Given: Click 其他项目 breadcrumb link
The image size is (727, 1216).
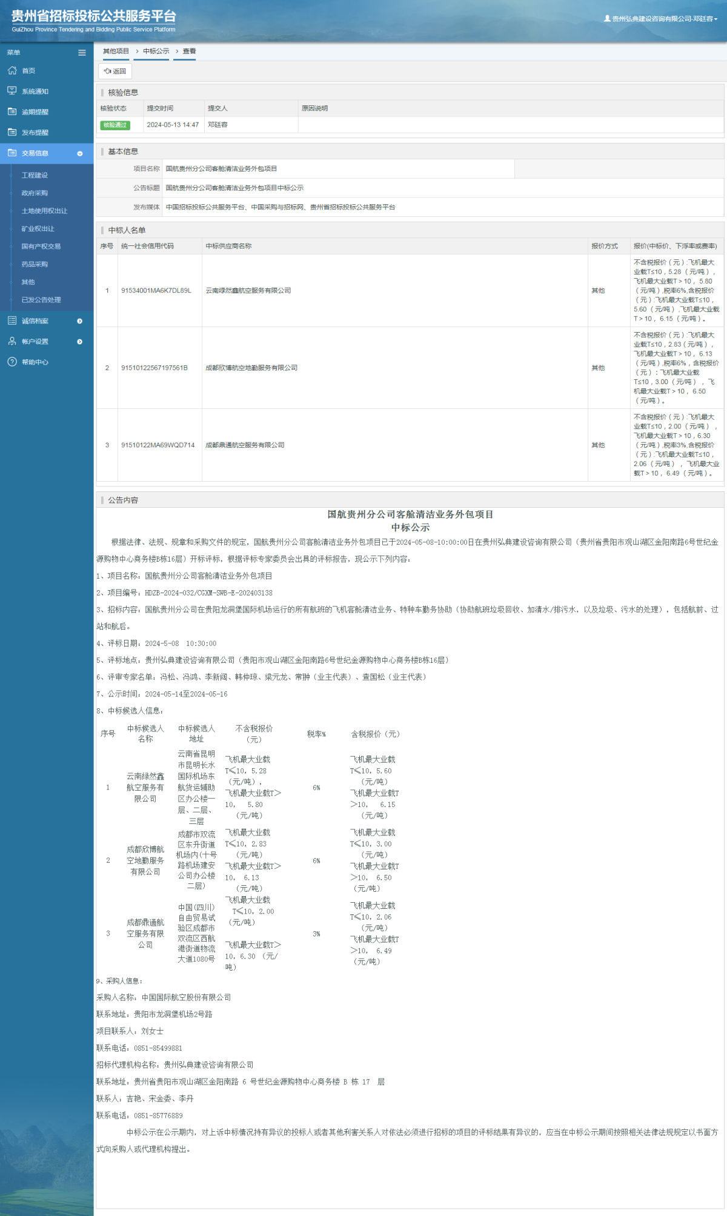Looking at the screenshot, I should (x=116, y=51).
